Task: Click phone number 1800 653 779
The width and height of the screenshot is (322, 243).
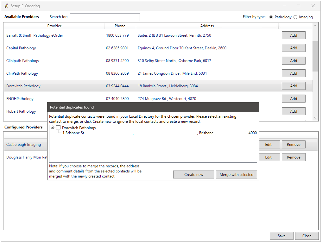Action: [x=117, y=35]
